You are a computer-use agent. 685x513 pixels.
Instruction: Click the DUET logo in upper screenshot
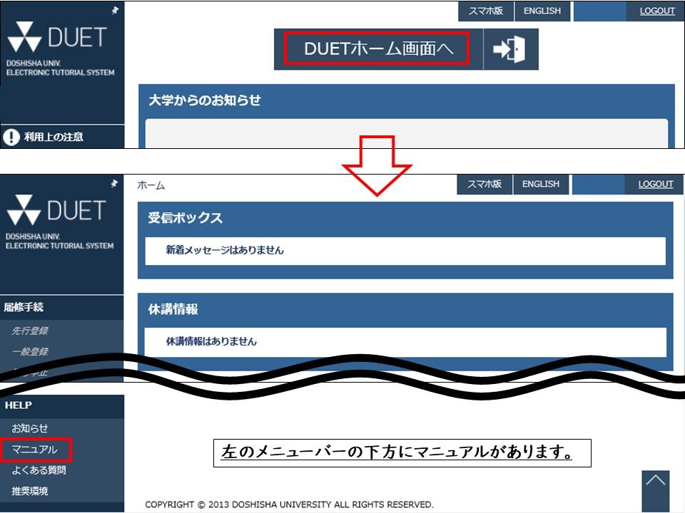pyautogui.click(x=58, y=38)
